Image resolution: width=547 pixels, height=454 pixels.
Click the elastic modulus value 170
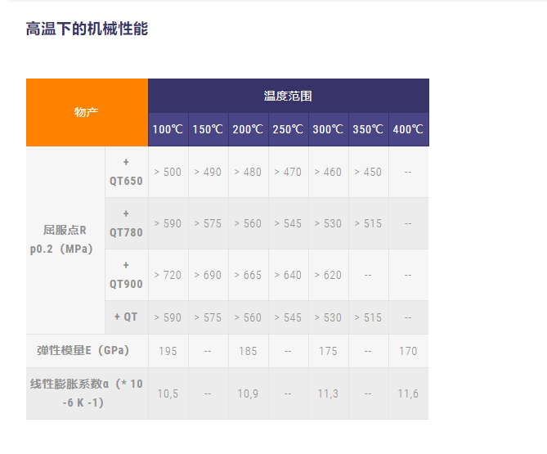(409, 351)
